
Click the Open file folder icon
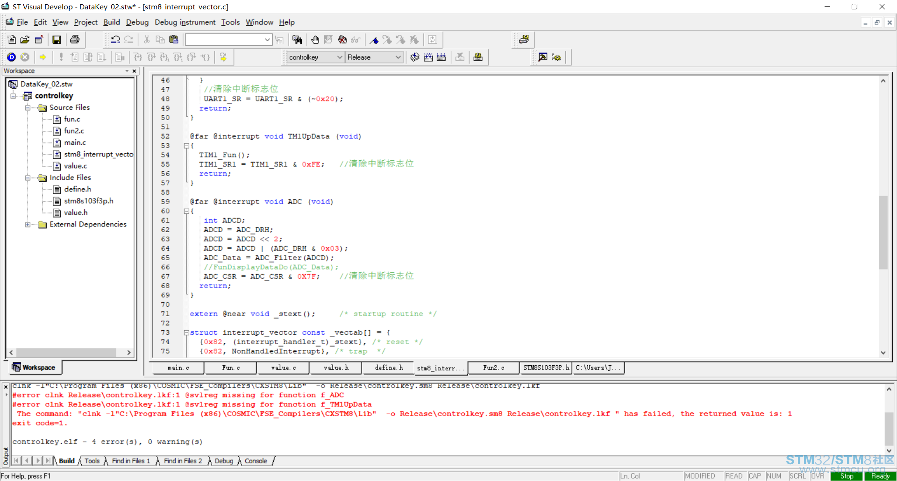(x=25, y=40)
